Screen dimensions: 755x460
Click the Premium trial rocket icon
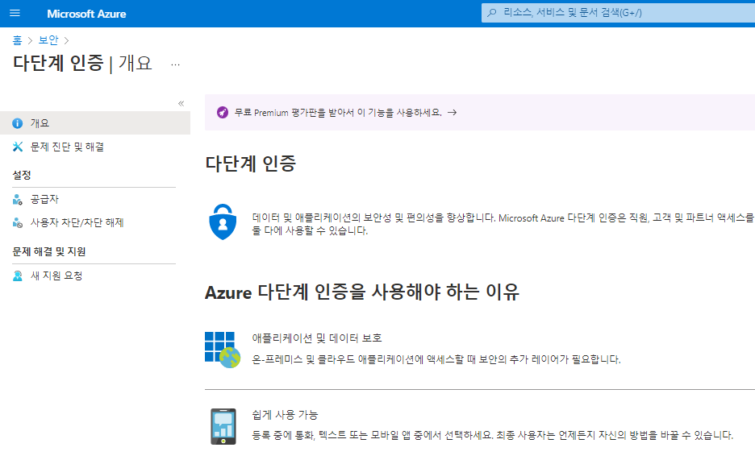point(222,113)
